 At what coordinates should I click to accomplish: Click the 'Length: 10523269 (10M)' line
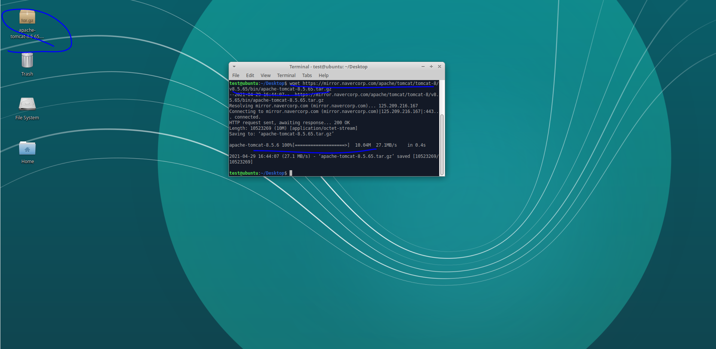[293, 128]
